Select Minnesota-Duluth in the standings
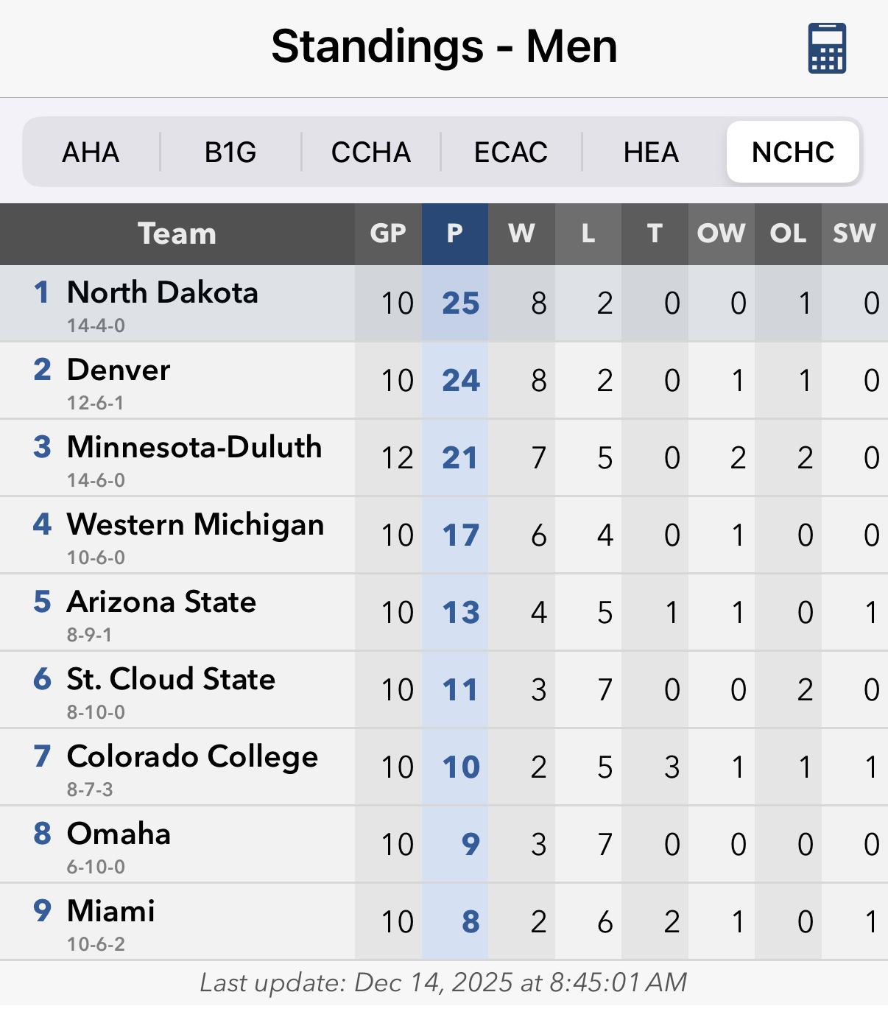The width and height of the screenshot is (888, 1034). (x=194, y=448)
